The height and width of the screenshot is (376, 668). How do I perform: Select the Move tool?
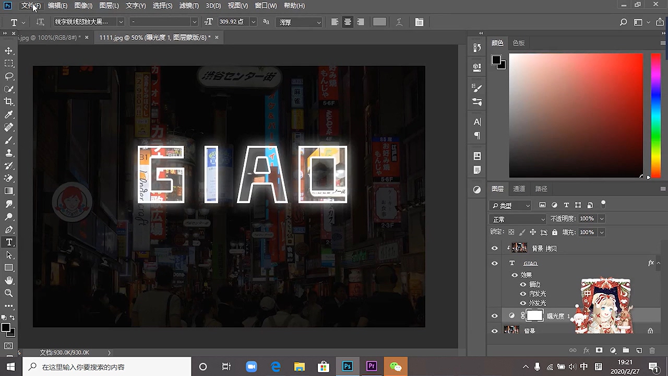point(9,51)
